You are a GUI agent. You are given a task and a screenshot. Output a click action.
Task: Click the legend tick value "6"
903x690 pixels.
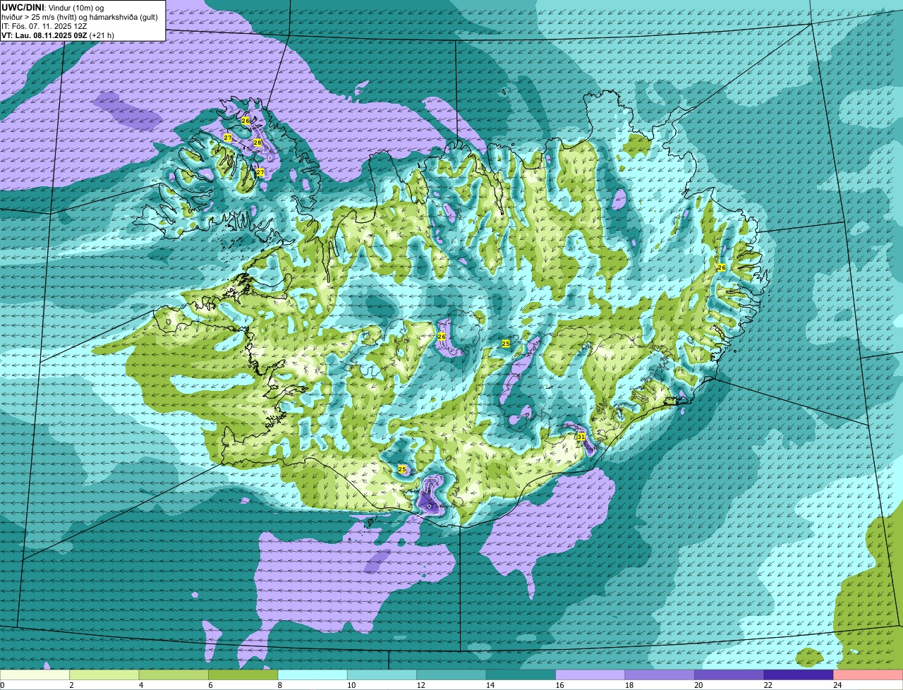pyautogui.click(x=210, y=685)
